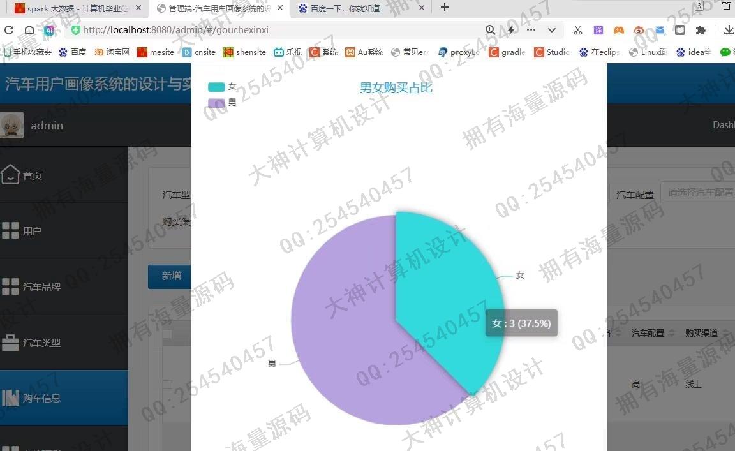Viewport: 735px width, 451px height.
Task: Sort by 汽车配置 column arrows
Action: [x=670, y=333]
